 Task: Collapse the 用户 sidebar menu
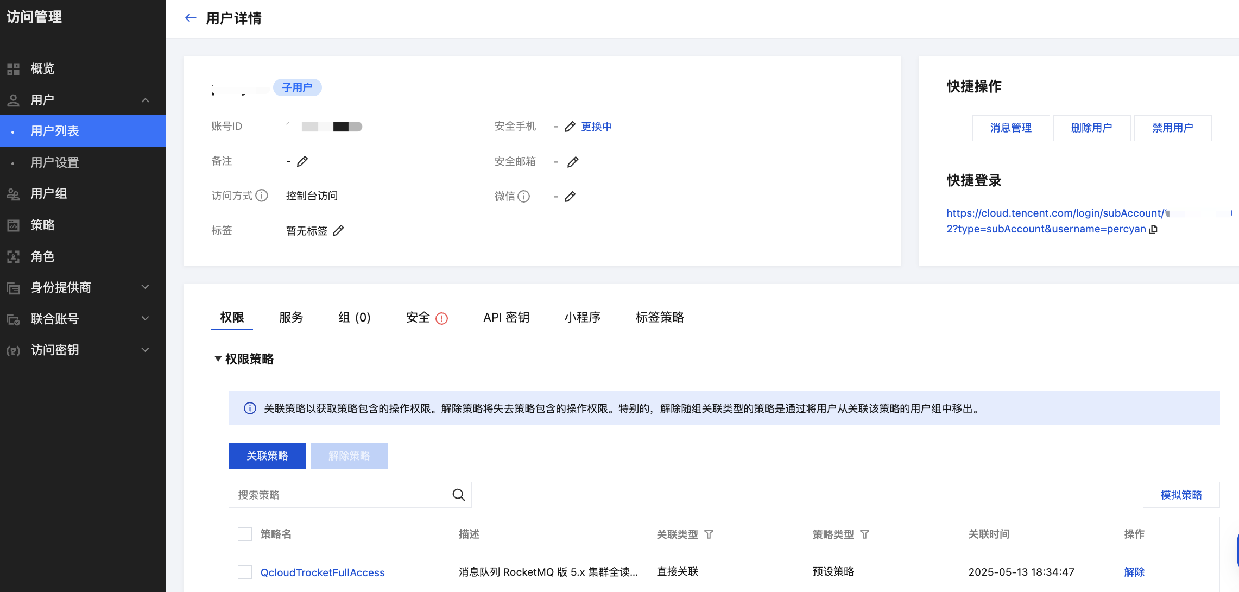tap(145, 100)
